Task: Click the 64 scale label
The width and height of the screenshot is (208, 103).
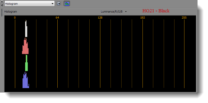Action: tap(57, 18)
